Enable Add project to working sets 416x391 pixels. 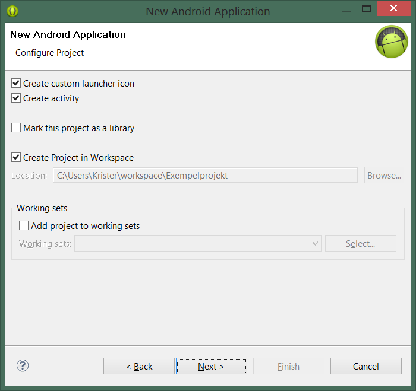point(24,225)
